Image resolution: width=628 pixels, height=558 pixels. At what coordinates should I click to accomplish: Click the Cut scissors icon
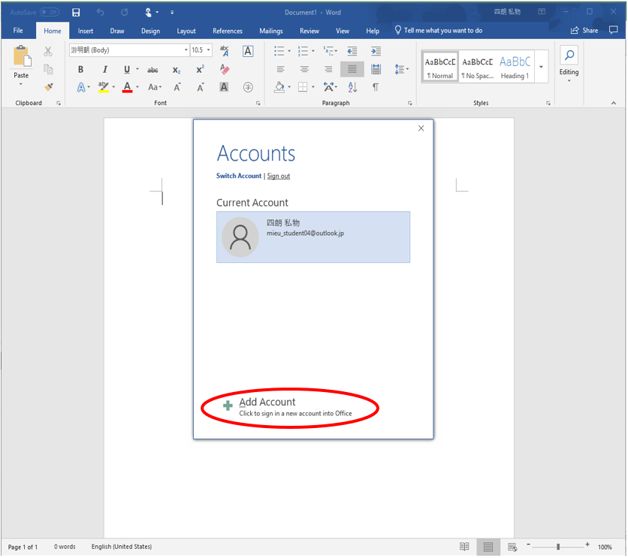click(x=48, y=51)
